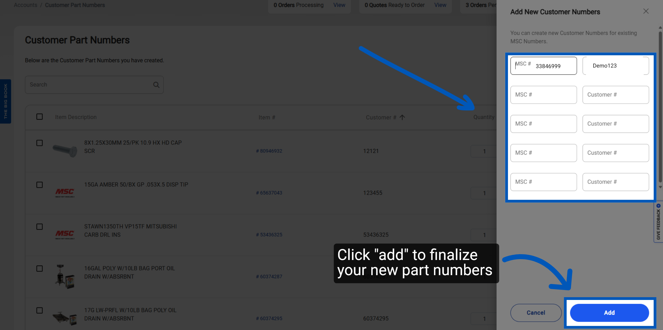Click quantity field for customer number 53436325

pyautogui.click(x=484, y=235)
